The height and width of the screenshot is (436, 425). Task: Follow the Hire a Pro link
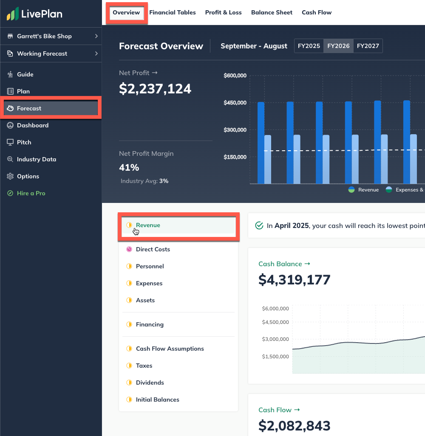coord(31,193)
